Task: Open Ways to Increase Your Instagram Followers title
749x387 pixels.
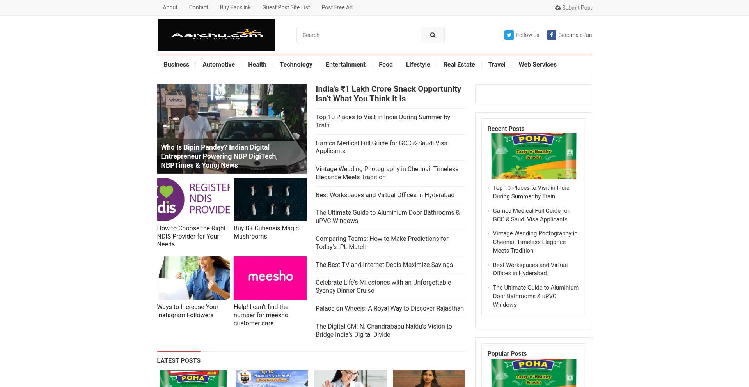Action: (188, 311)
